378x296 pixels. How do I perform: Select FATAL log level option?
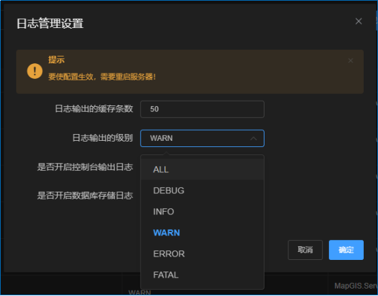click(x=202, y=275)
